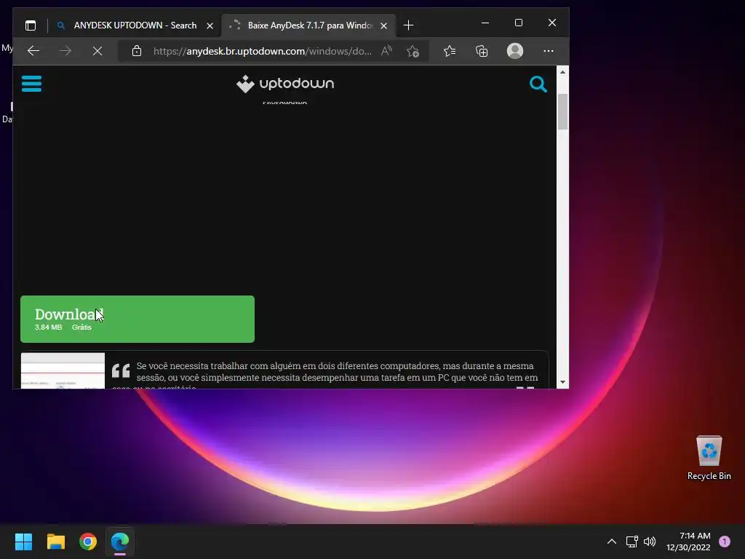Launch Google Chrome from taskbar
This screenshot has width=745, height=559.
[88, 542]
